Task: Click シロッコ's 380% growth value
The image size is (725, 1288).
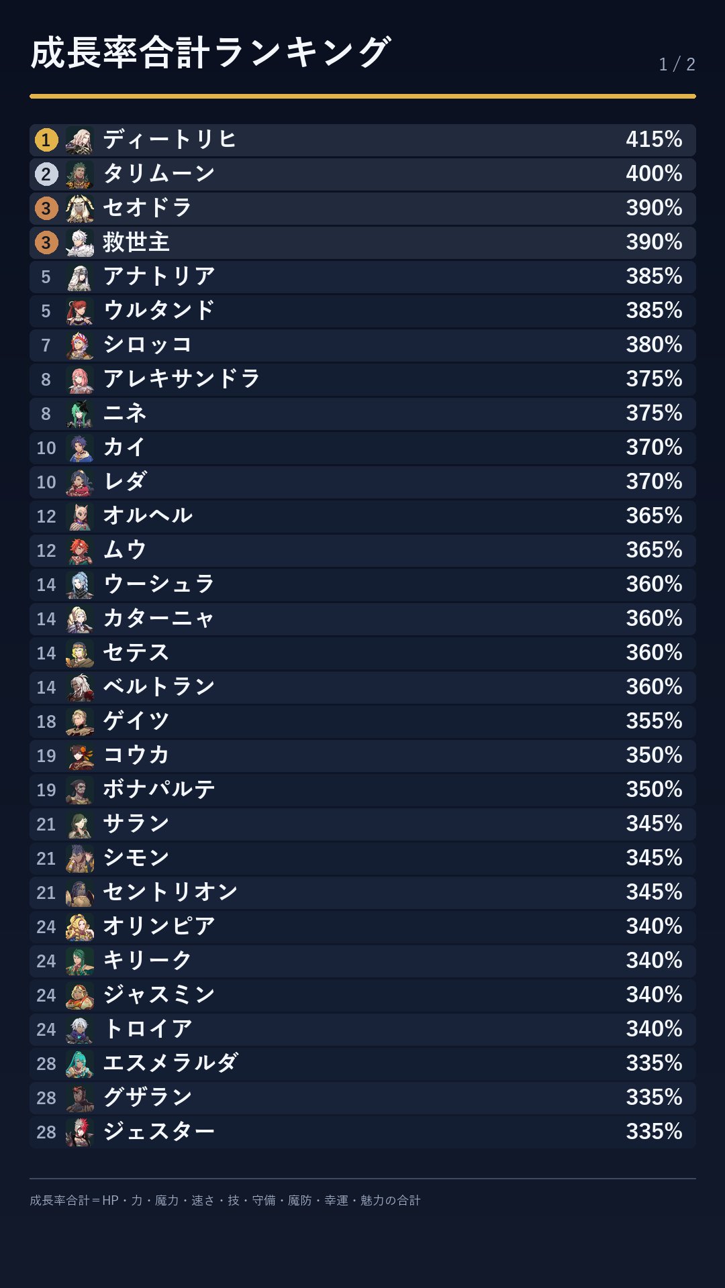Action: coord(654,345)
